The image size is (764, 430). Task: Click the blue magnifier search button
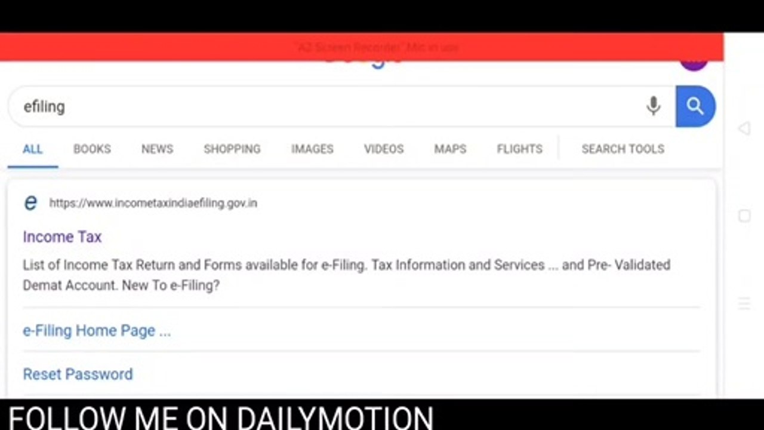click(695, 106)
